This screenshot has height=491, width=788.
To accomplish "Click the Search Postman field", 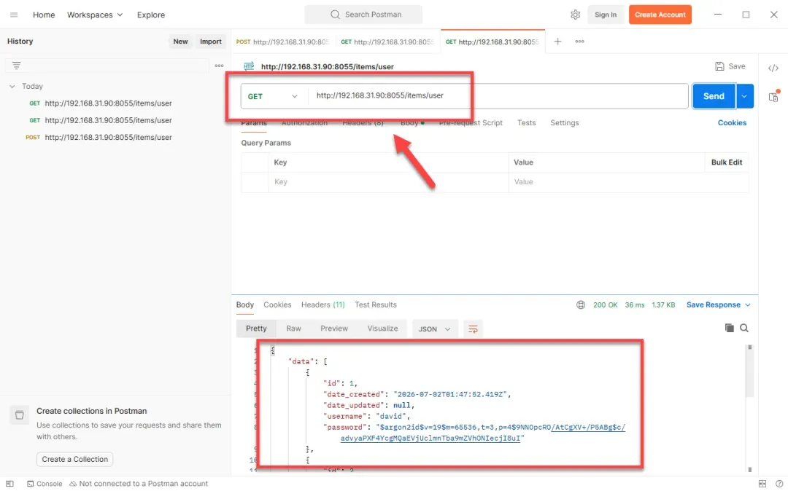I will point(363,15).
